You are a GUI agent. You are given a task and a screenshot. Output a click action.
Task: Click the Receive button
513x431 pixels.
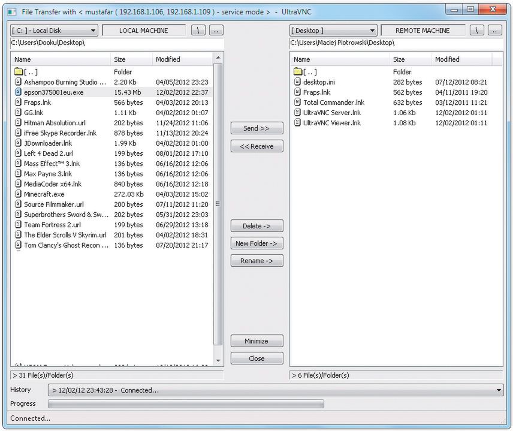257,146
